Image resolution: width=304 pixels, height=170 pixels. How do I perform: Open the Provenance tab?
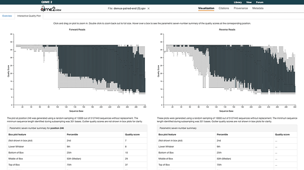(x=241, y=8)
